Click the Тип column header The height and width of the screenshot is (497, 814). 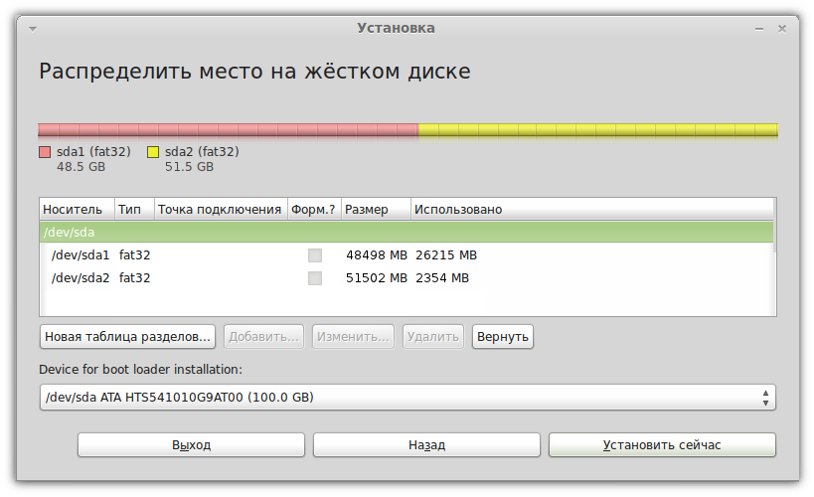(x=134, y=210)
